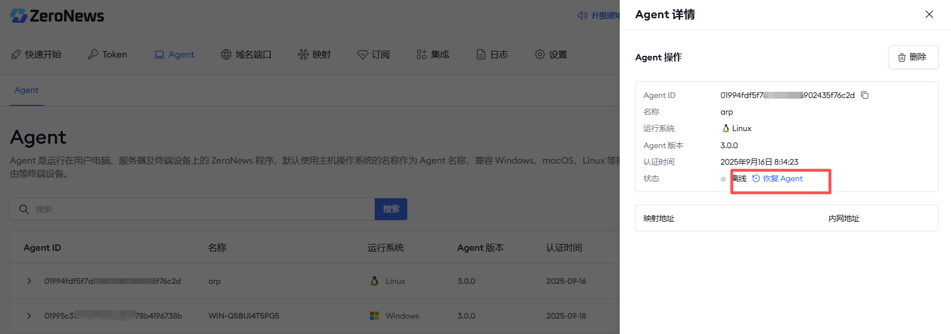Viewport: 951px width, 334px height.
Task: Copy the Agent ID with copy icon
Action: 865,95
